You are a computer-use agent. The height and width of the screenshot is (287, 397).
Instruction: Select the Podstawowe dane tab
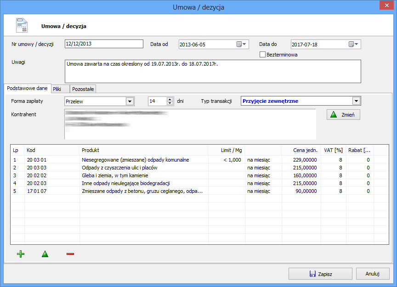tap(27, 88)
